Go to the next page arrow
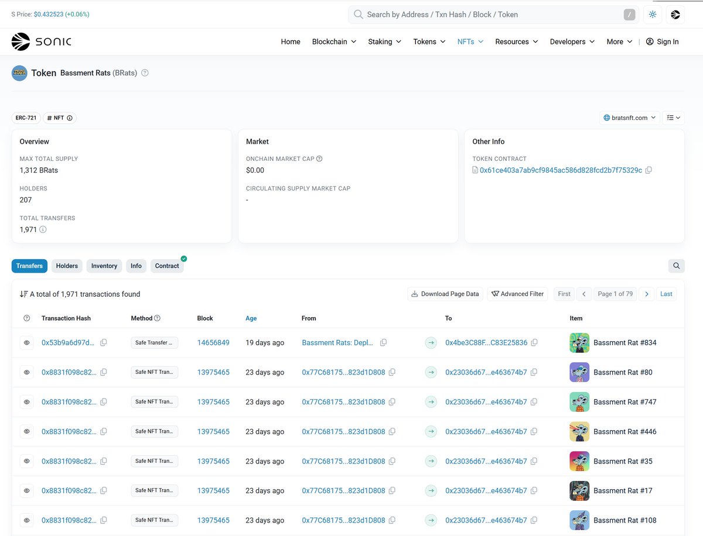 [x=646, y=294]
